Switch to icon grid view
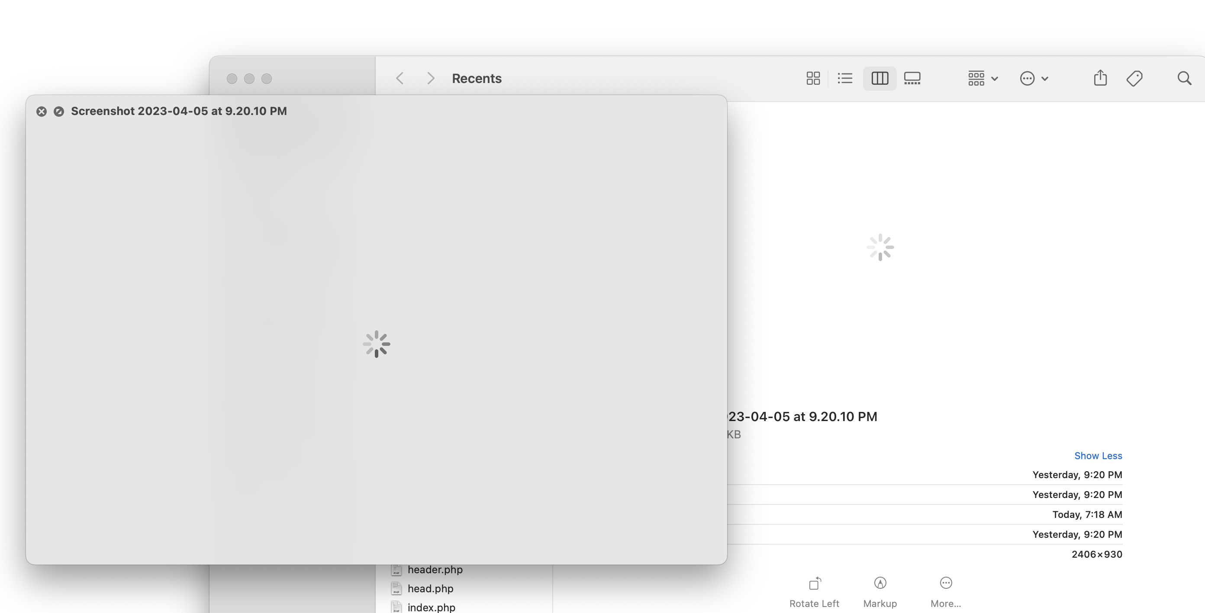The width and height of the screenshot is (1205, 613). pos(813,78)
